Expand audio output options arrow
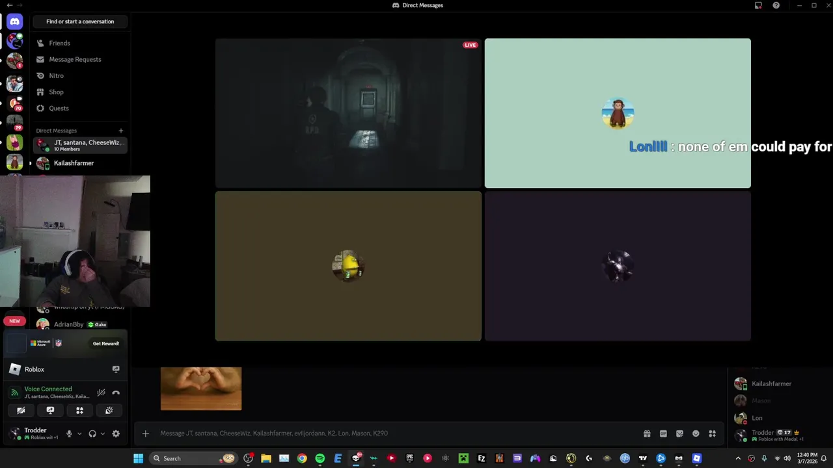 [x=102, y=434]
